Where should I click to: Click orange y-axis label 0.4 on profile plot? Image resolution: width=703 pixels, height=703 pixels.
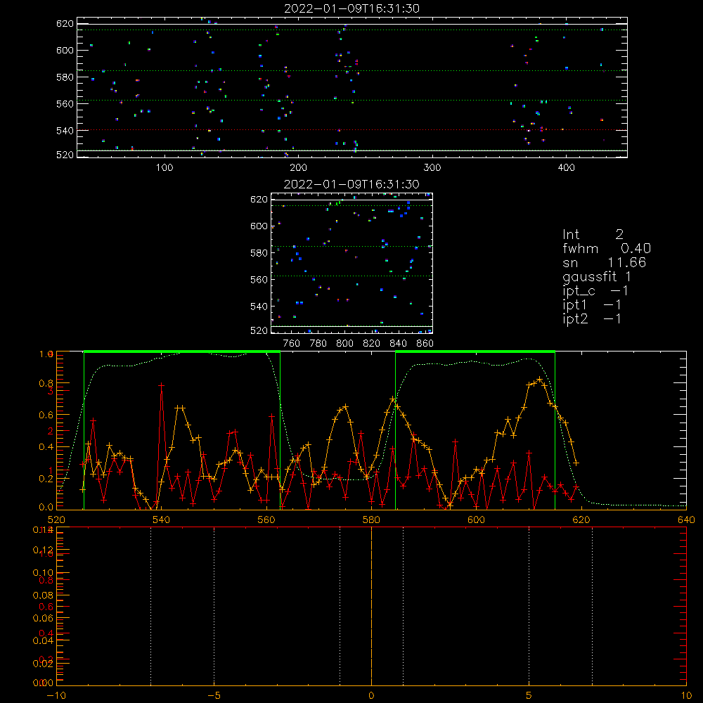click(46, 447)
